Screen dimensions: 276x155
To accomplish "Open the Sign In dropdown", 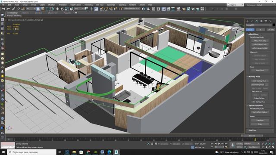I will [x=235, y=5].
